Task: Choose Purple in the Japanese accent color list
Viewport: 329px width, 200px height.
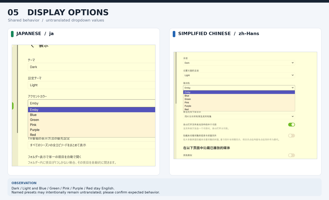Action: [x=92, y=130]
